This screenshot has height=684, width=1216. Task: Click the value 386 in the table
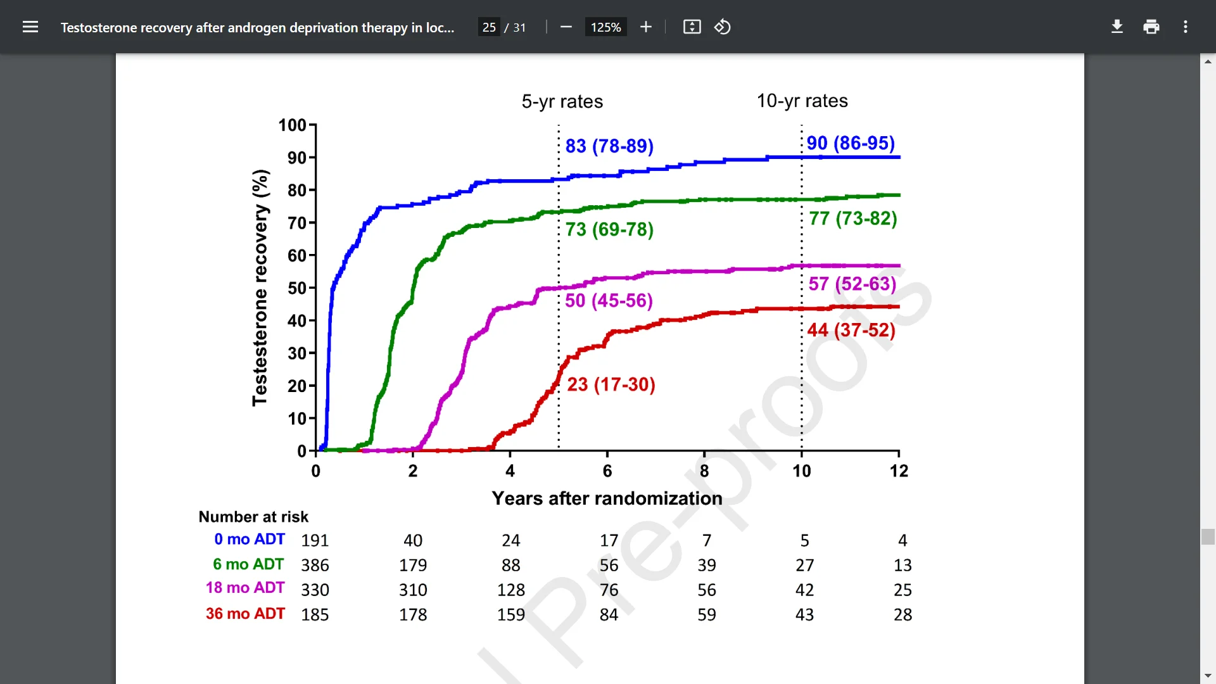[315, 565]
